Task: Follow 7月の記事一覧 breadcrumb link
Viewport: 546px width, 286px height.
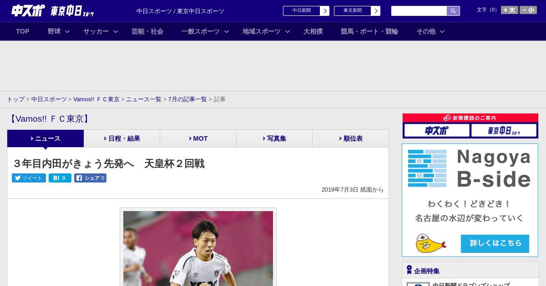Action: [187, 99]
